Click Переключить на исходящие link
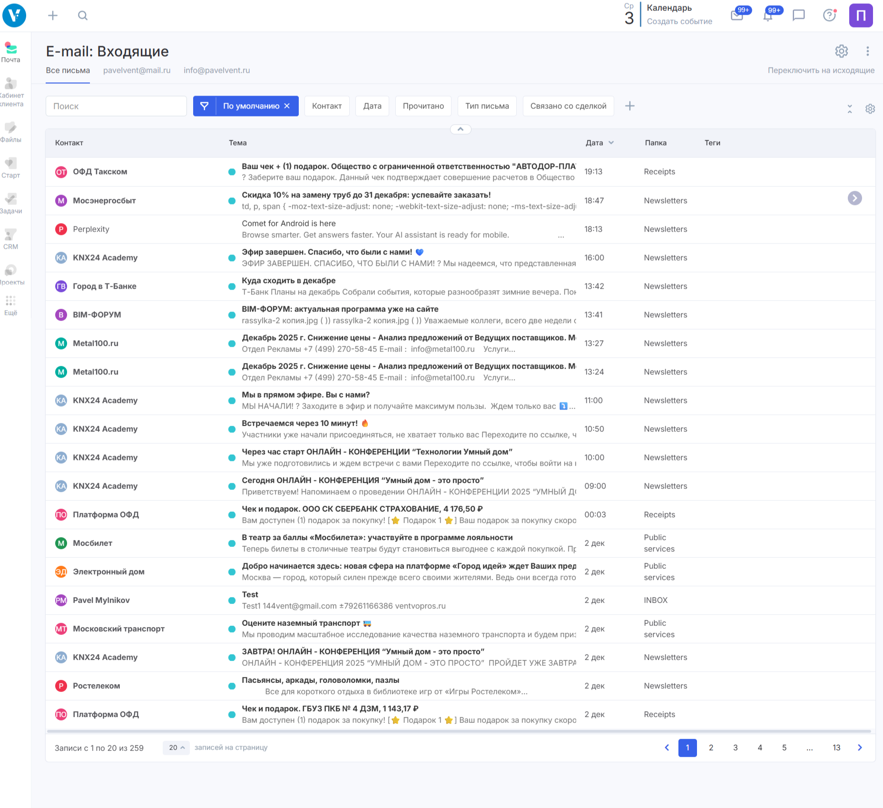This screenshot has height=808, width=883. click(821, 70)
